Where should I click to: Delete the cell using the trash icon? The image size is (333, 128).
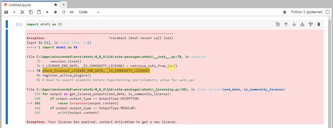click(x=319, y=24)
